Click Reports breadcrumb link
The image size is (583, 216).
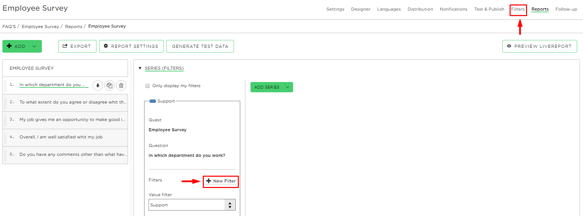click(73, 26)
